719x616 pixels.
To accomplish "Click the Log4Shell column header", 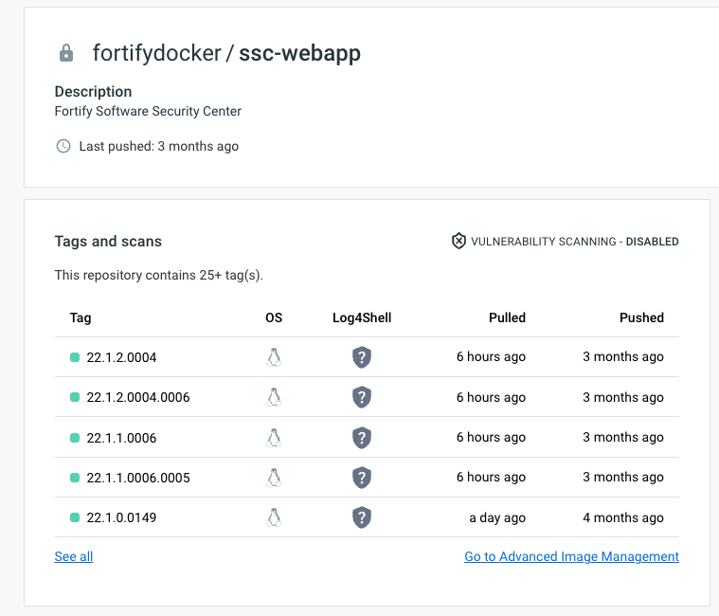I will coord(362,317).
